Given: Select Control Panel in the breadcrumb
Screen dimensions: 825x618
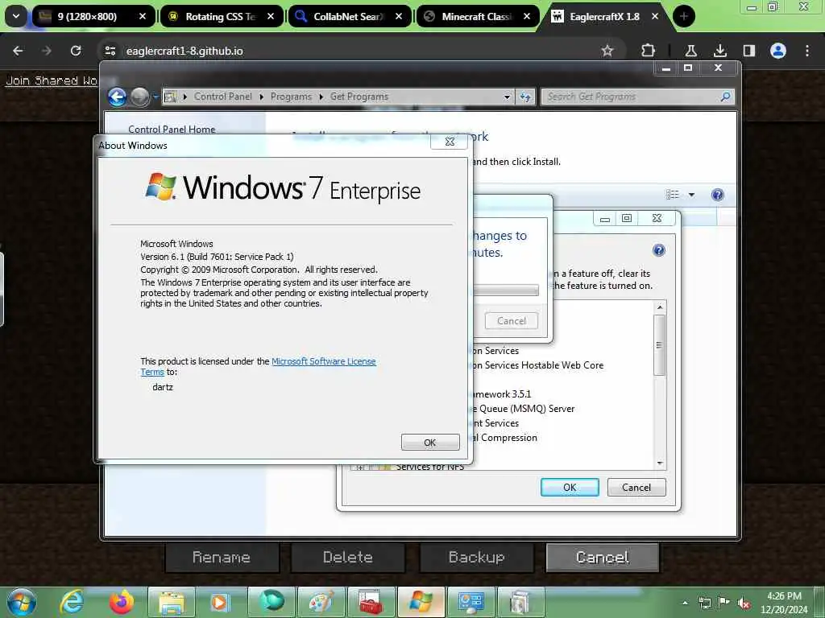Looking at the screenshot, I should coord(223,97).
